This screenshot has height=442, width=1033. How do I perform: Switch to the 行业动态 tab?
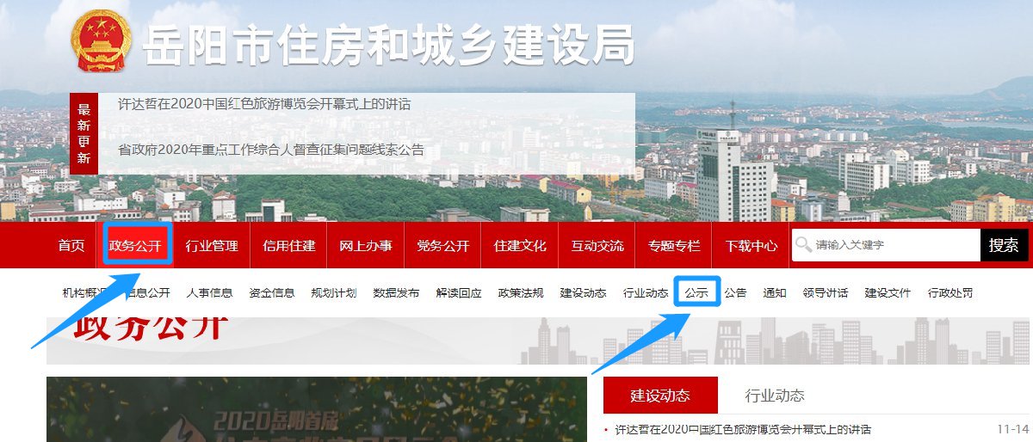coord(775,396)
